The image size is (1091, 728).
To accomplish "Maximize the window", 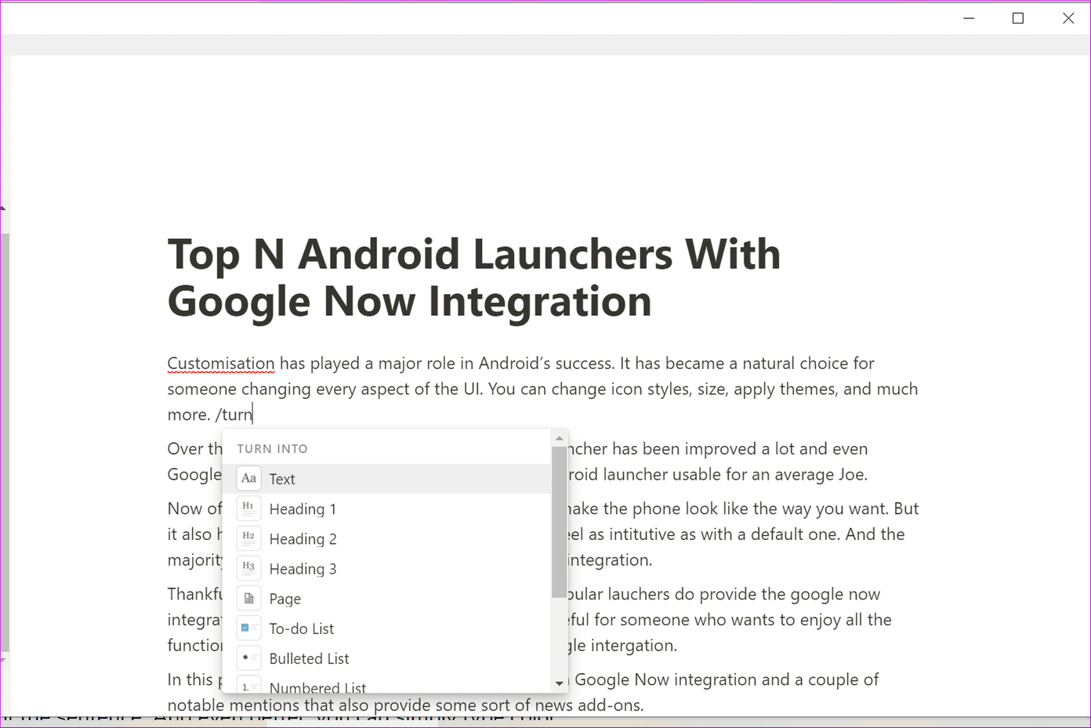I will click(1018, 18).
